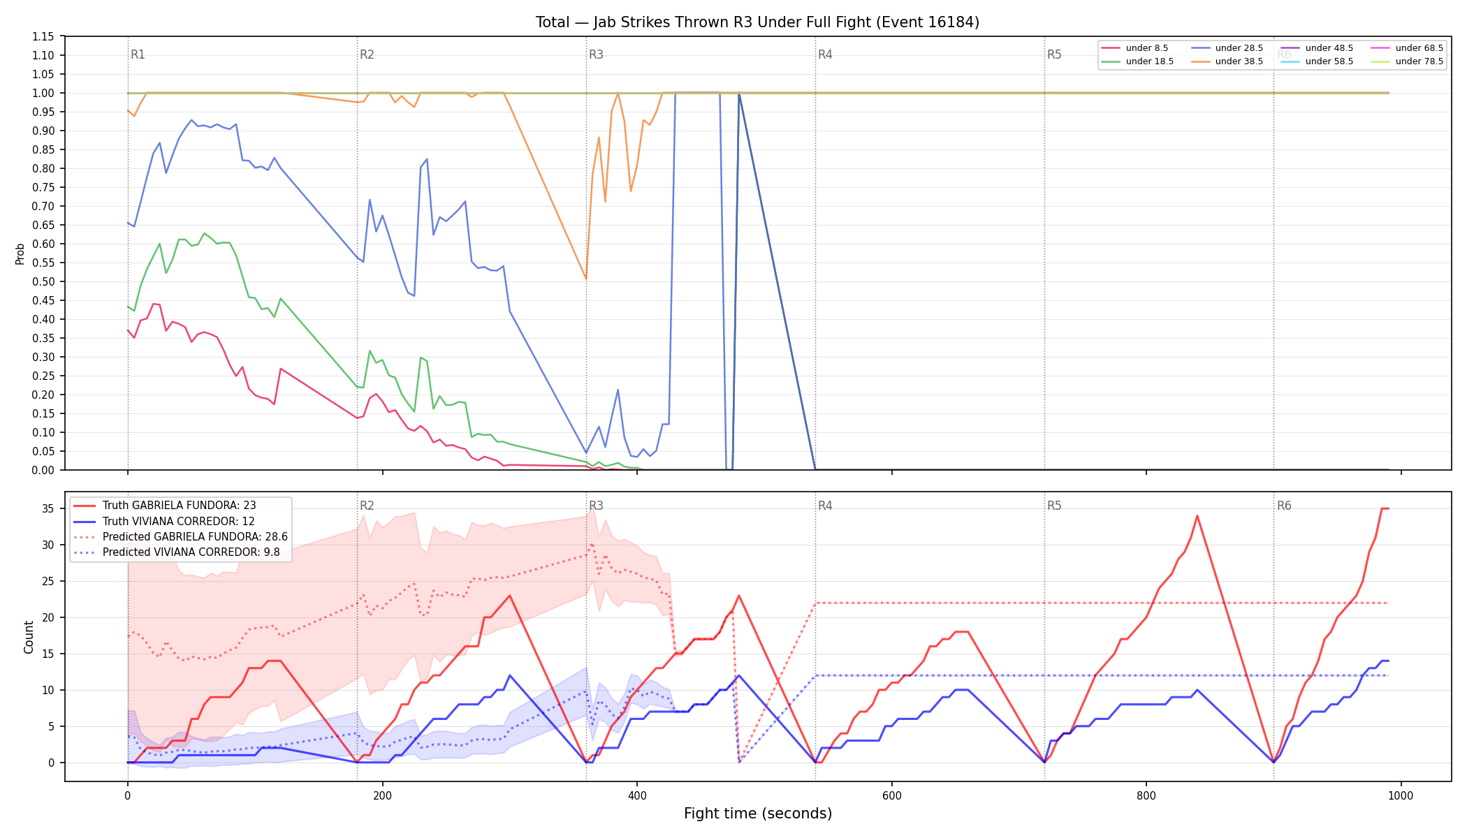Click the 'under 78.5' legend label
The height and width of the screenshot is (838, 1467).
click(x=1419, y=61)
